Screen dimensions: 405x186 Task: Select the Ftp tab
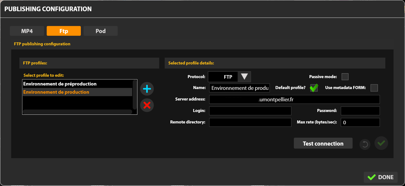click(x=64, y=31)
